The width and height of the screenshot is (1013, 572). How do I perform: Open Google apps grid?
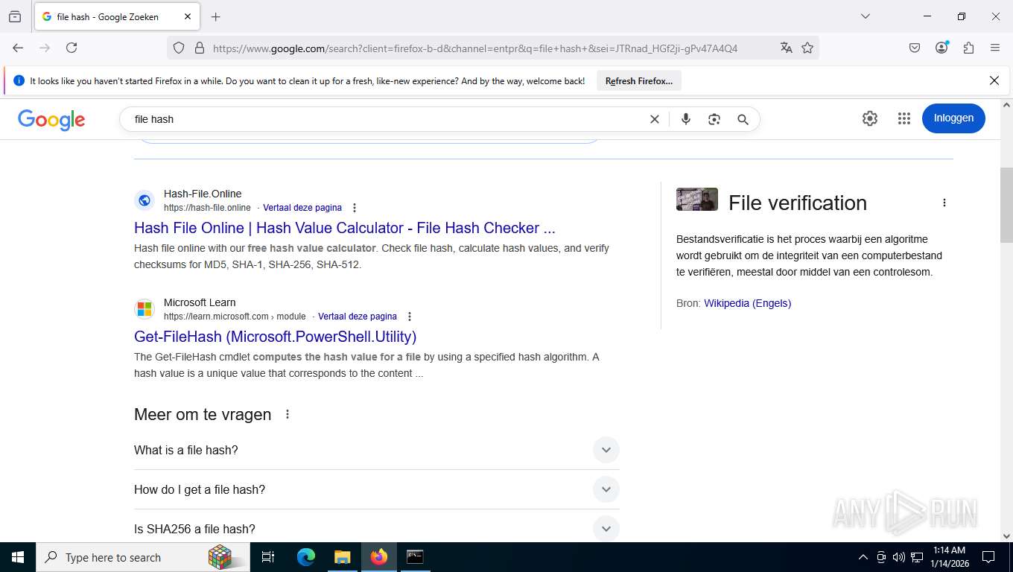pos(904,118)
